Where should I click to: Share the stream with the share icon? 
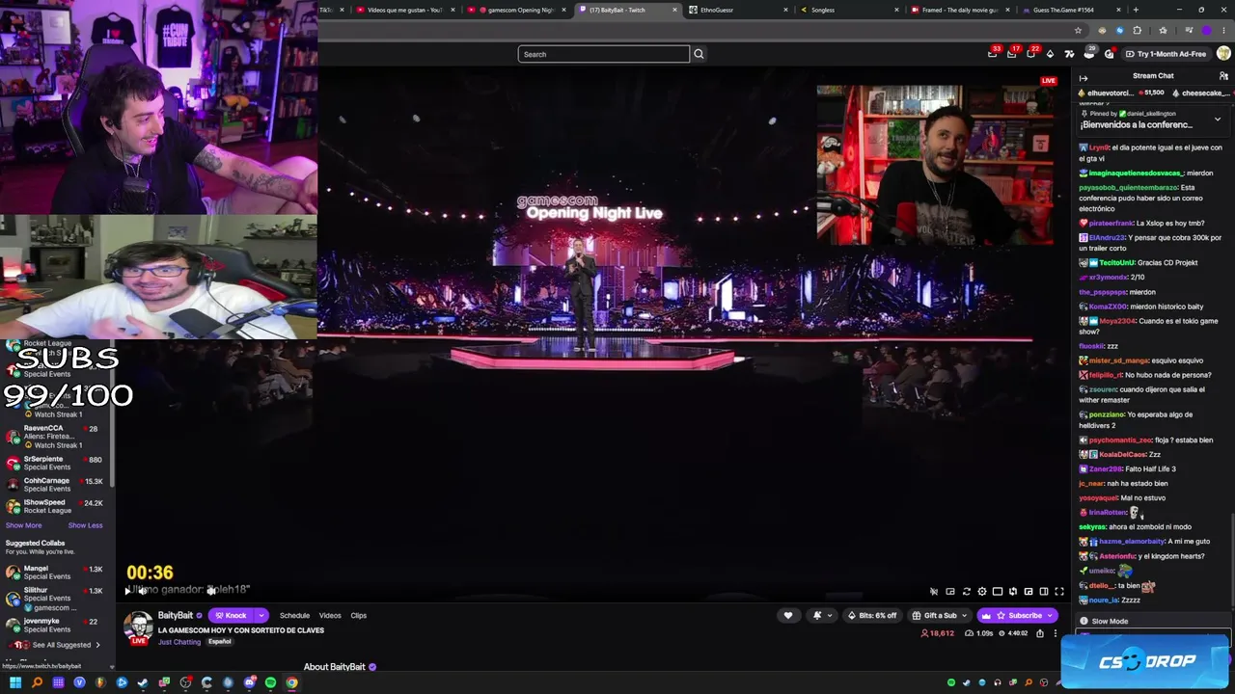pyautogui.click(x=1040, y=633)
